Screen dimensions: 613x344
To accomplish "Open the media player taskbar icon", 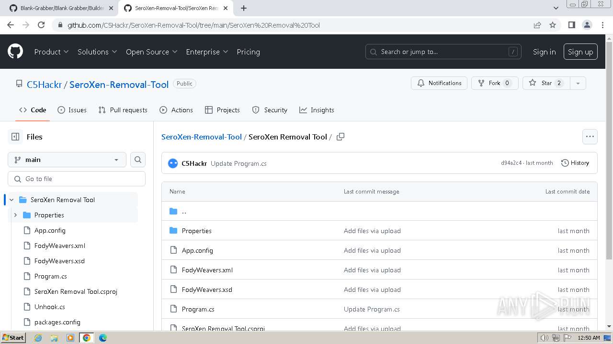I will pos(70,338).
